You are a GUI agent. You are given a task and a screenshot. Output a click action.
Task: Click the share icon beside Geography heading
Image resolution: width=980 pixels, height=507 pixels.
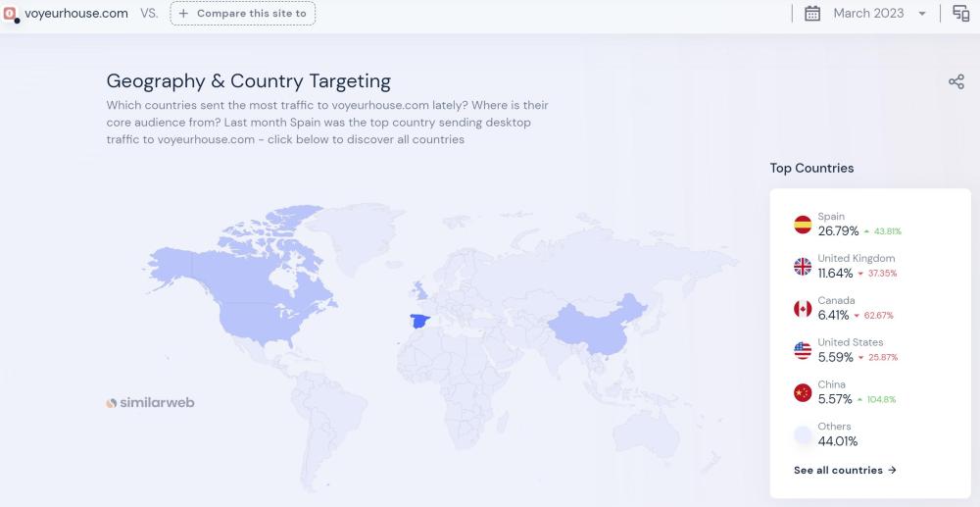coord(956,81)
